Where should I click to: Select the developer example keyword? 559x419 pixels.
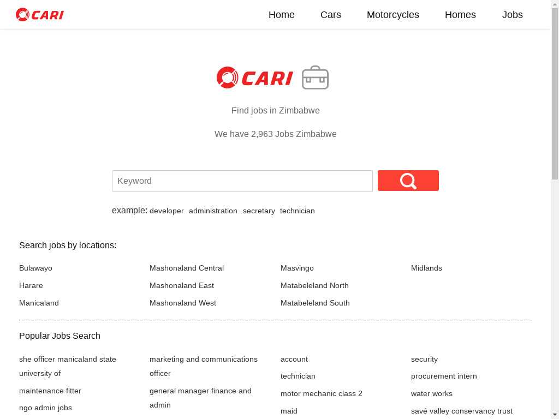point(166,211)
